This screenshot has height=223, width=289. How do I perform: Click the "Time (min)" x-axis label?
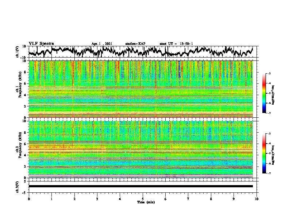tap(146, 202)
